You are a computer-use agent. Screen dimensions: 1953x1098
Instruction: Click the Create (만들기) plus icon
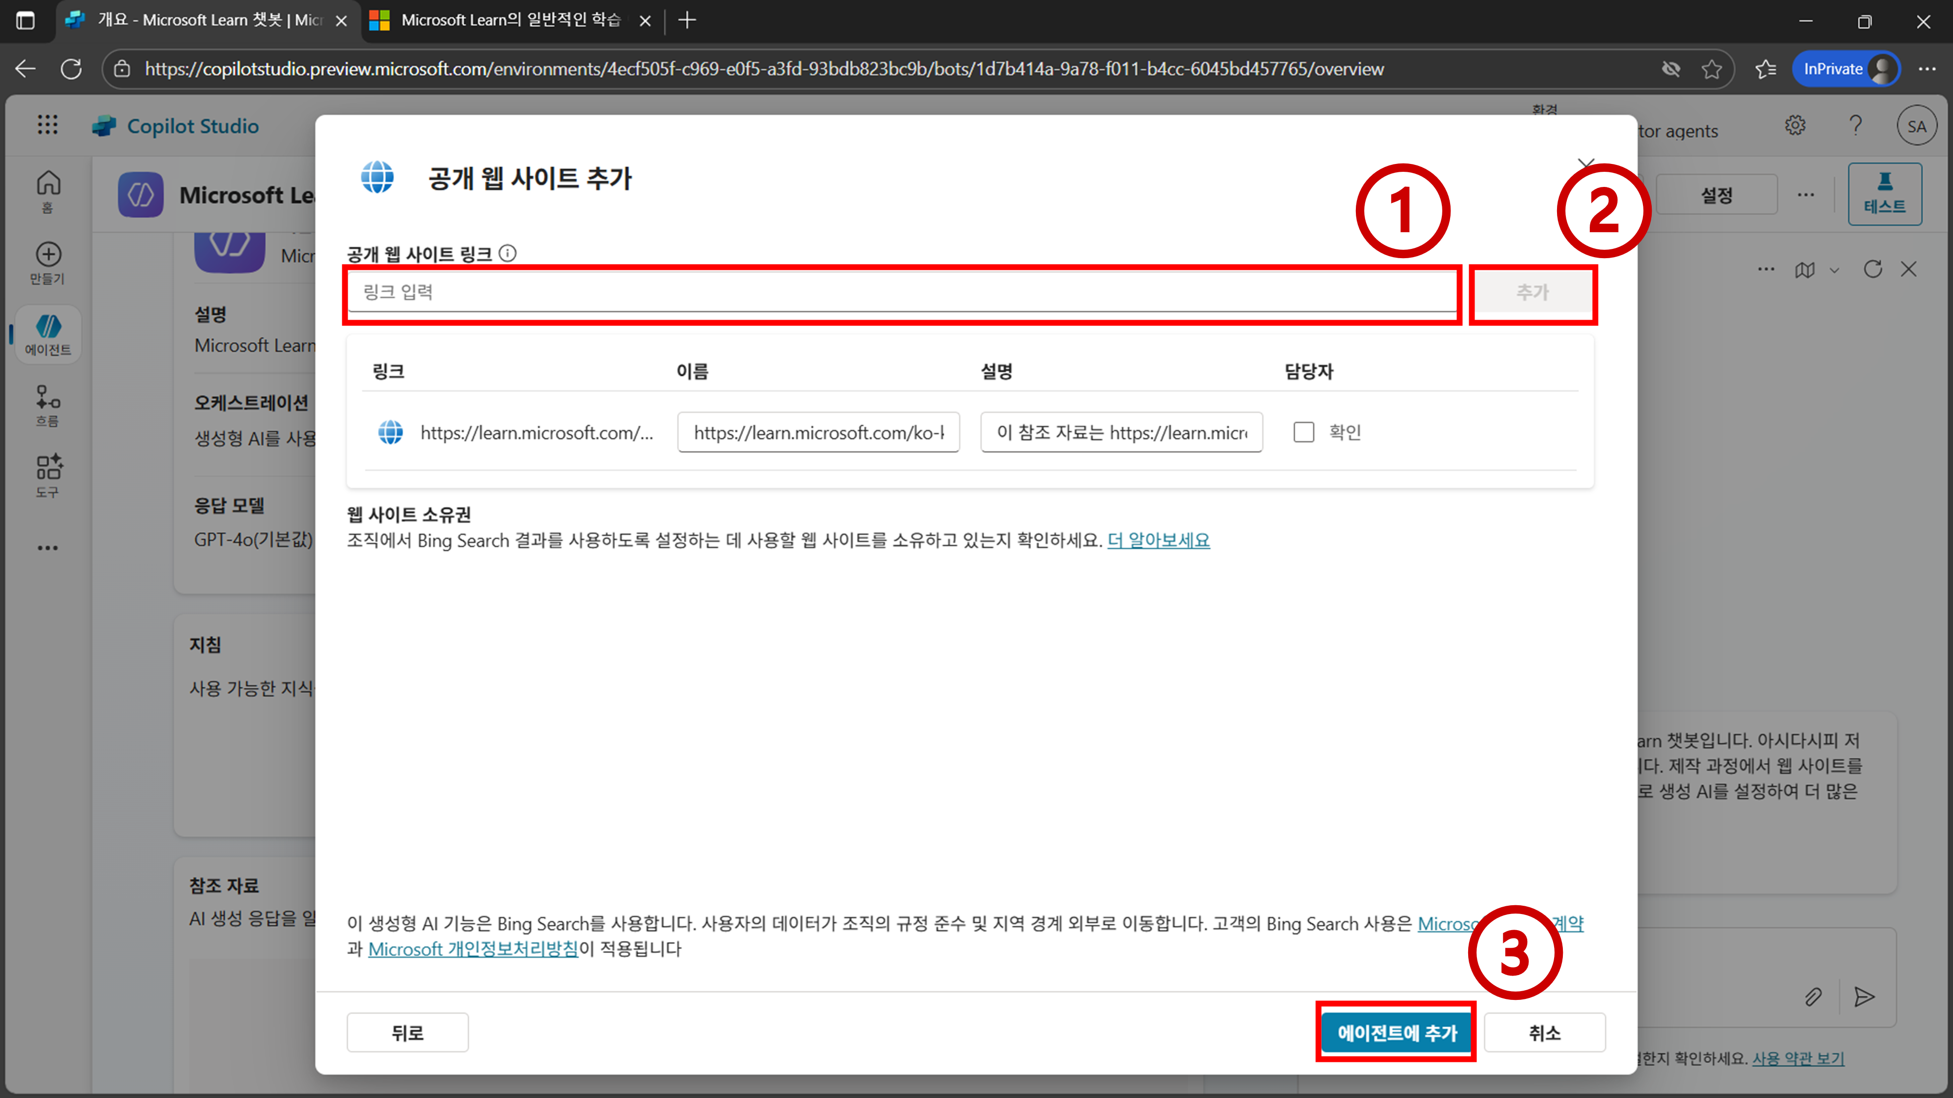coord(48,255)
